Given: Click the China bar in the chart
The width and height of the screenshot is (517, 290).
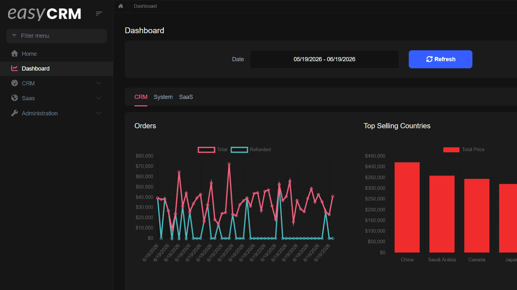Looking at the screenshot, I should pos(407,207).
